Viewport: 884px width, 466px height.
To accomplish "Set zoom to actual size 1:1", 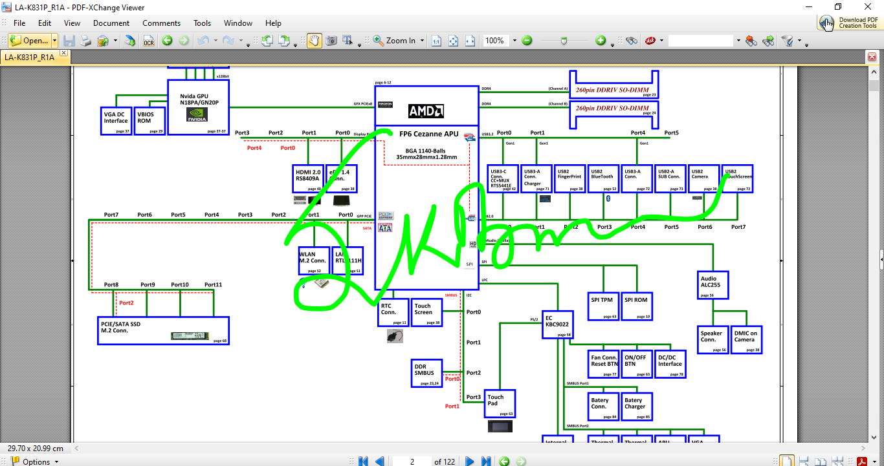I will [437, 41].
